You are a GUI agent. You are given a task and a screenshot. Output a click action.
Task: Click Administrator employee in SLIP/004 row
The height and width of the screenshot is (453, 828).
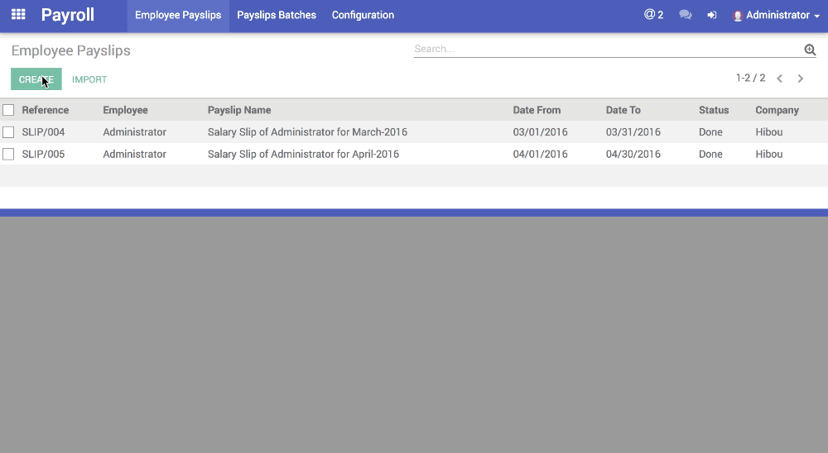[135, 132]
